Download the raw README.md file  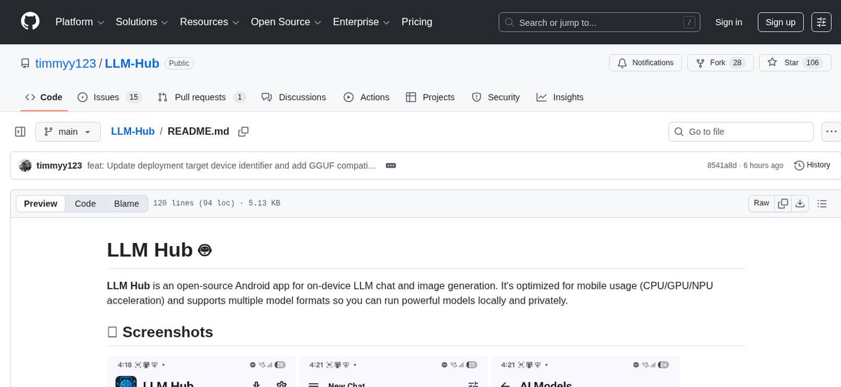coord(800,203)
